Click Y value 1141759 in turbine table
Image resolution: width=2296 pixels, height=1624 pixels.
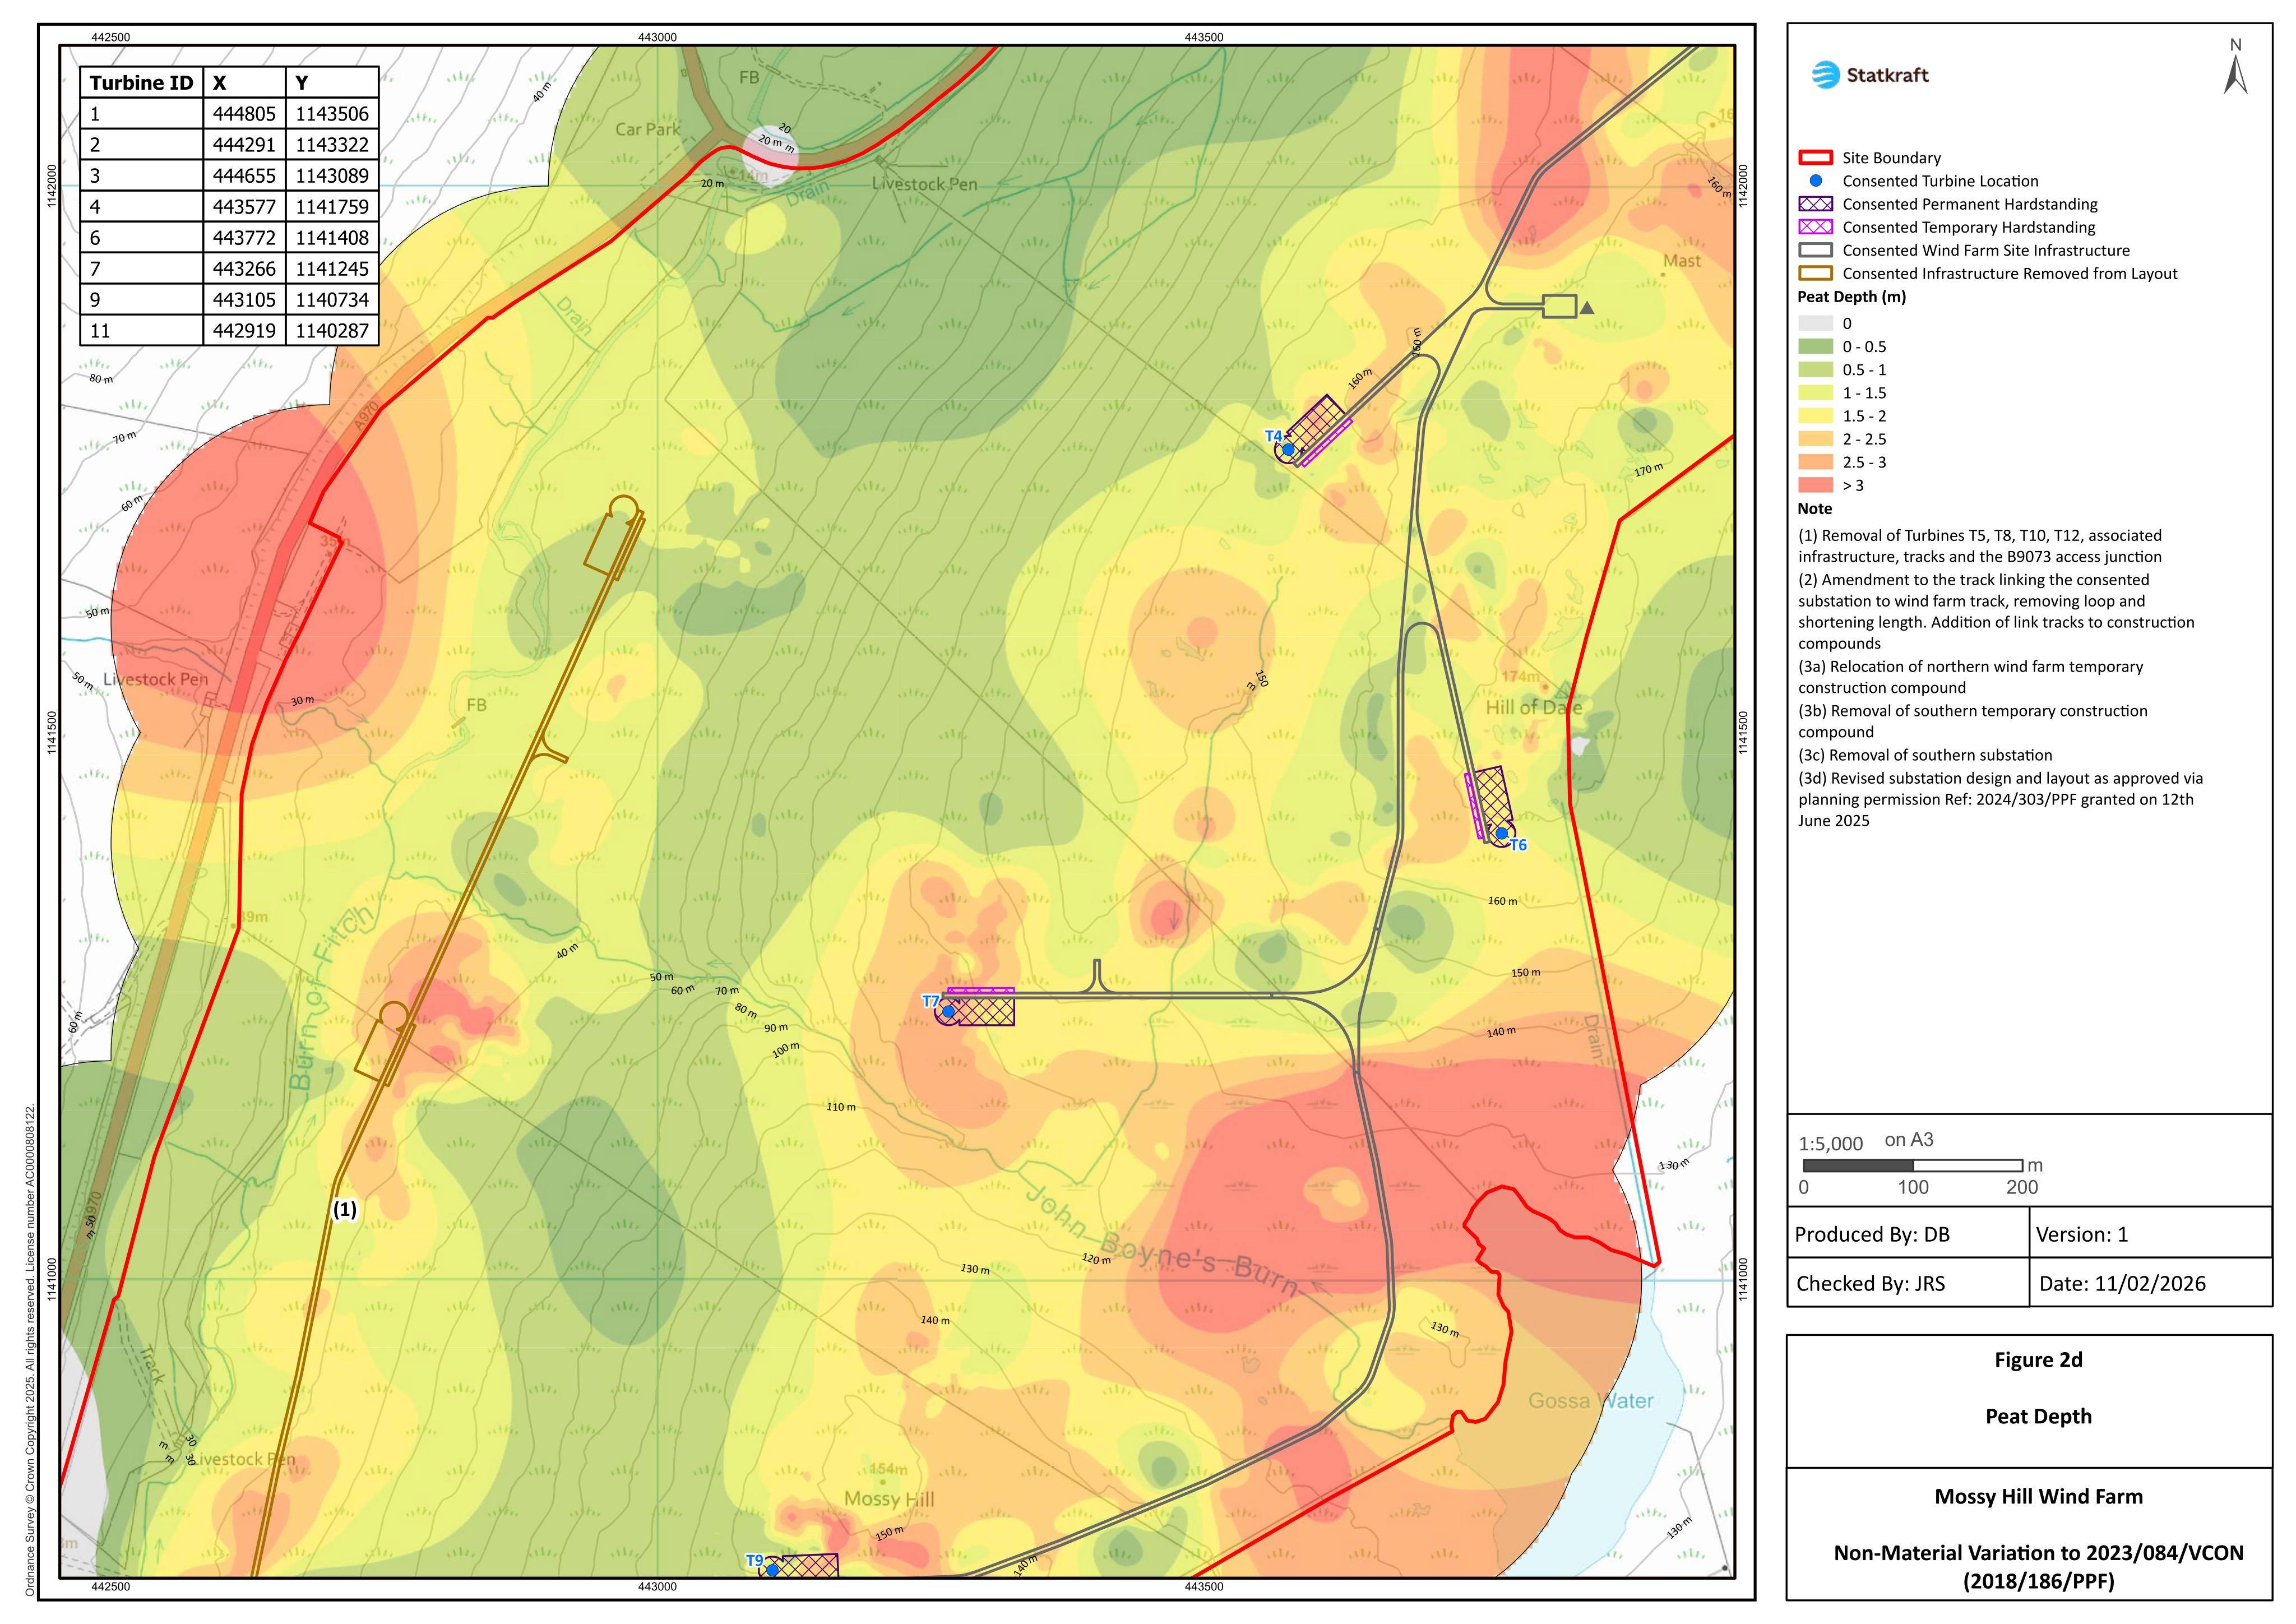click(x=332, y=207)
